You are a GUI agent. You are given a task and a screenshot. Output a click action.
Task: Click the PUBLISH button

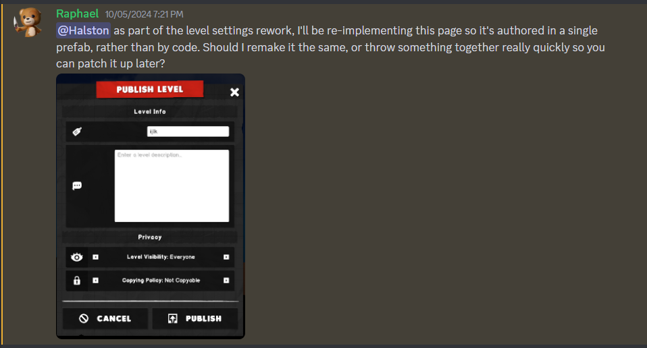pos(195,318)
